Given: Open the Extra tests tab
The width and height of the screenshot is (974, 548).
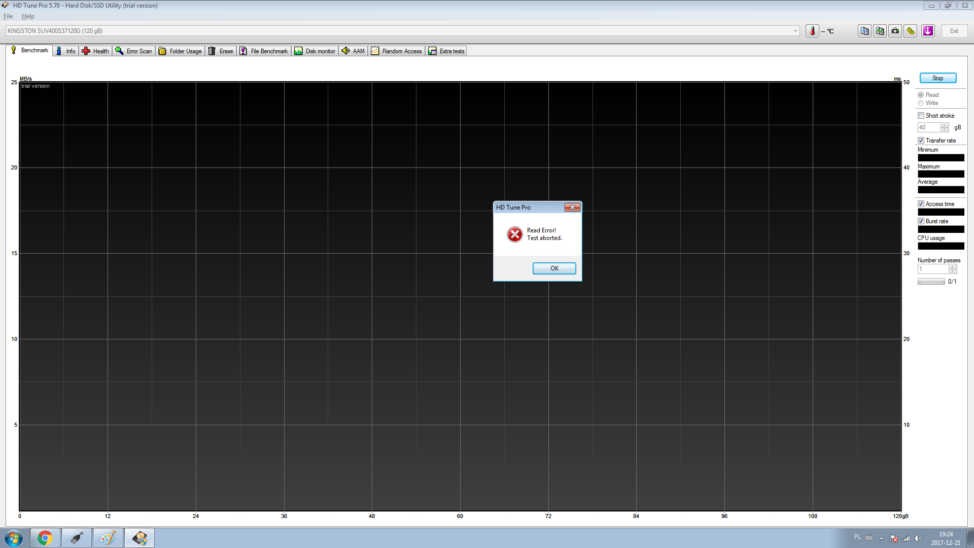Looking at the screenshot, I should pyautogui.click(x=446, y=51).
